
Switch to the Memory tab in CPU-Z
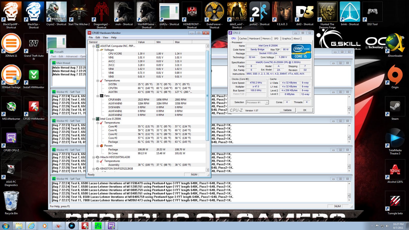coord(267,38)
